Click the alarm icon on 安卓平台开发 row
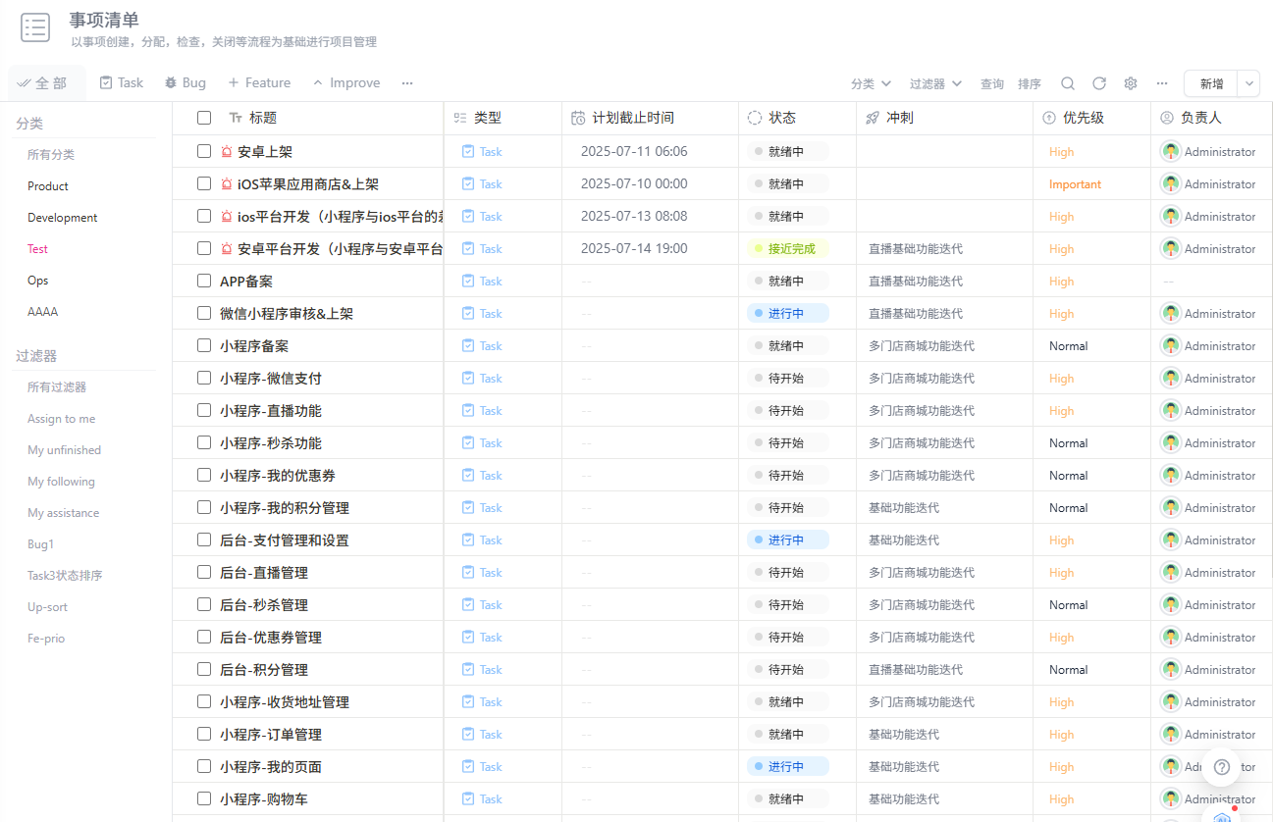The image size is (1273, 822). [227, 249]
